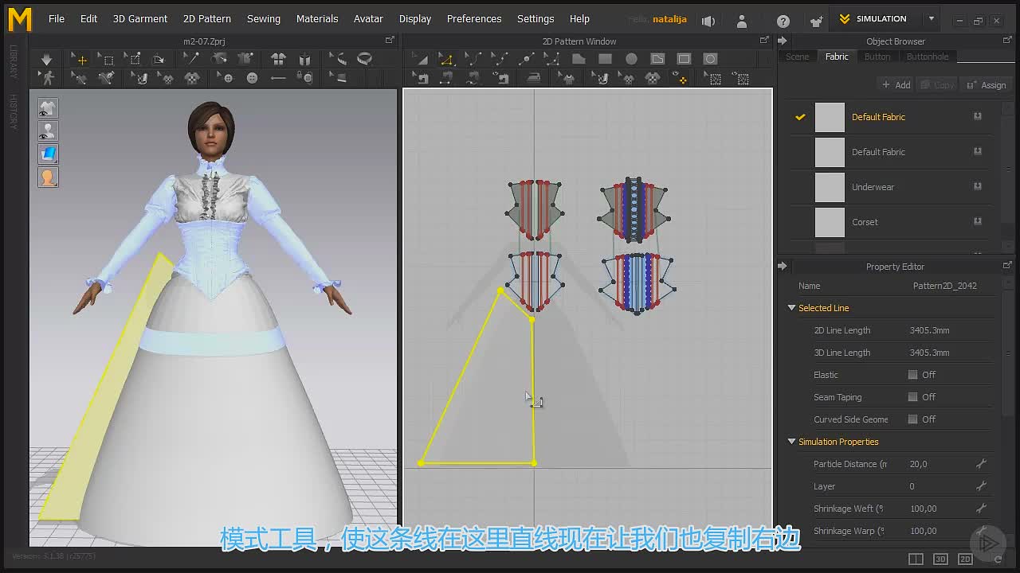Select the Edit Curvature tool in 2D toolbar
Image resolution: width=1020 pixels, height=573 pixels.
tap(473, 59)
